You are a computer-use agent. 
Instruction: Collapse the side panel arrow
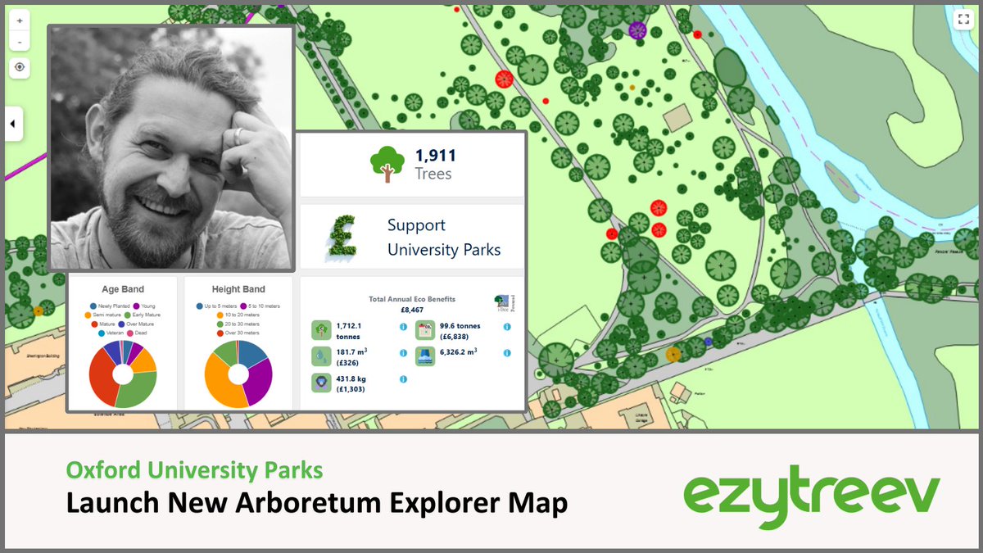tap(12, 124)
